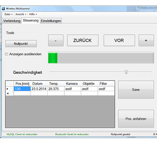157x144 pixels.
Task: Click the ZURÜCK button
Action: 83,40
